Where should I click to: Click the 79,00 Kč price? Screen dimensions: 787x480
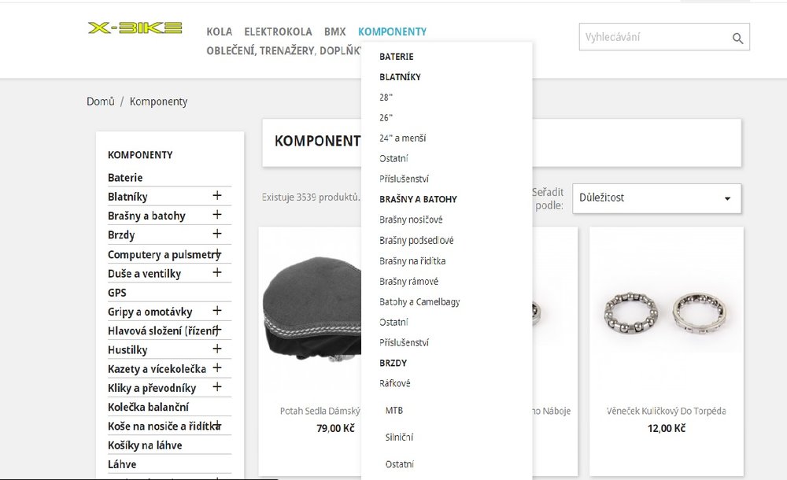335,428
